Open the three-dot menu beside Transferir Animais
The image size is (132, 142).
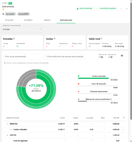121,9
